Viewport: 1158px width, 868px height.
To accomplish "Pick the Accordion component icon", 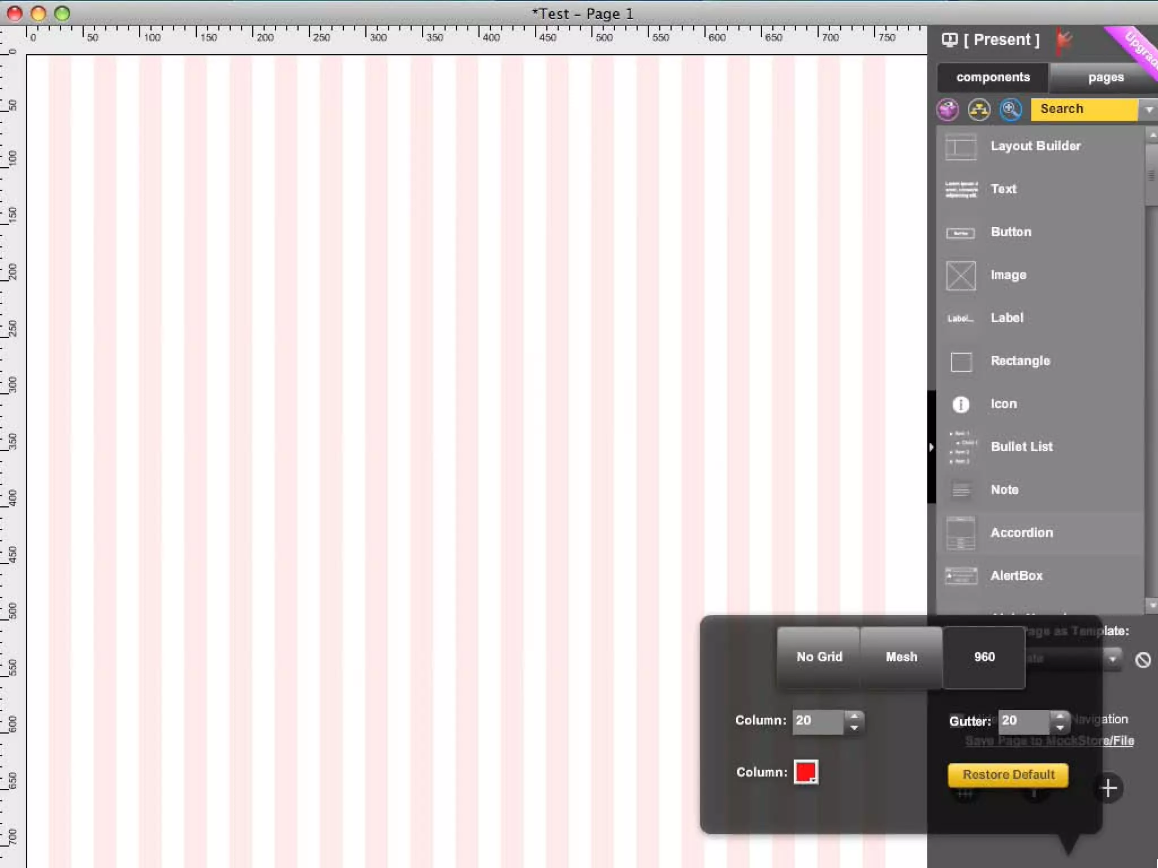I will click(x=961, y=533).
